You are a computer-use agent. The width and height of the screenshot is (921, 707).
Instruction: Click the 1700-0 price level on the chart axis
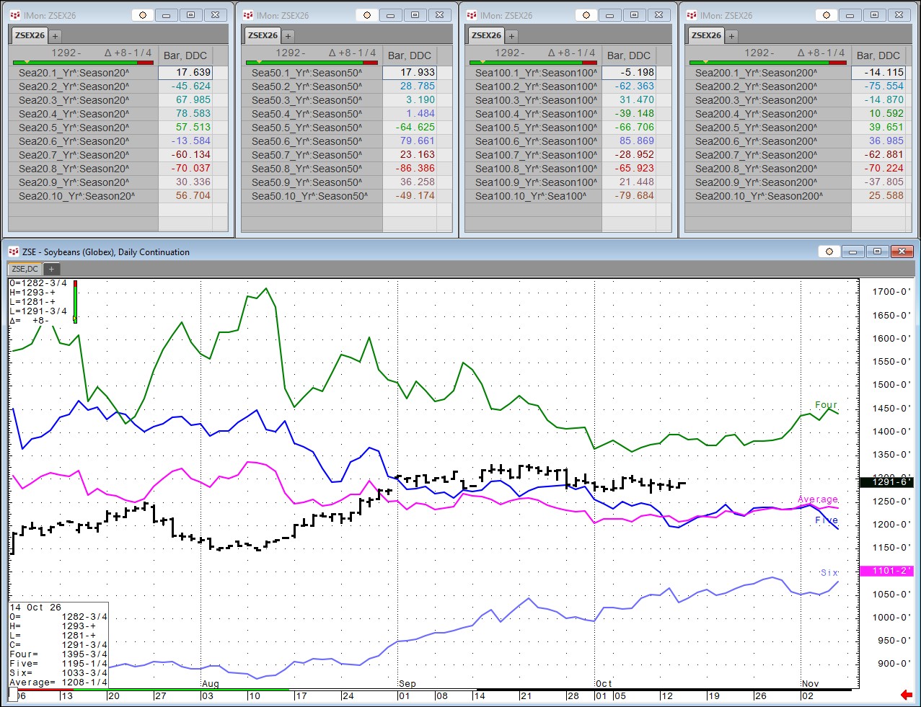pos(891,292)
